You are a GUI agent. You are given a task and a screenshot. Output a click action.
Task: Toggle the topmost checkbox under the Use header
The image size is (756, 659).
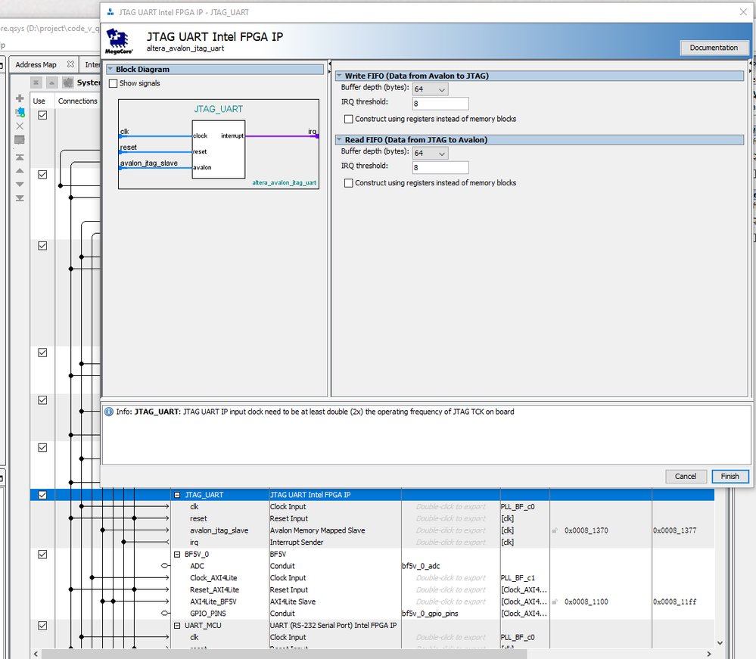pos(42,115)
